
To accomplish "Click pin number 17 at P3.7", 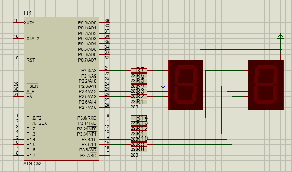I will tap(107, 153).
